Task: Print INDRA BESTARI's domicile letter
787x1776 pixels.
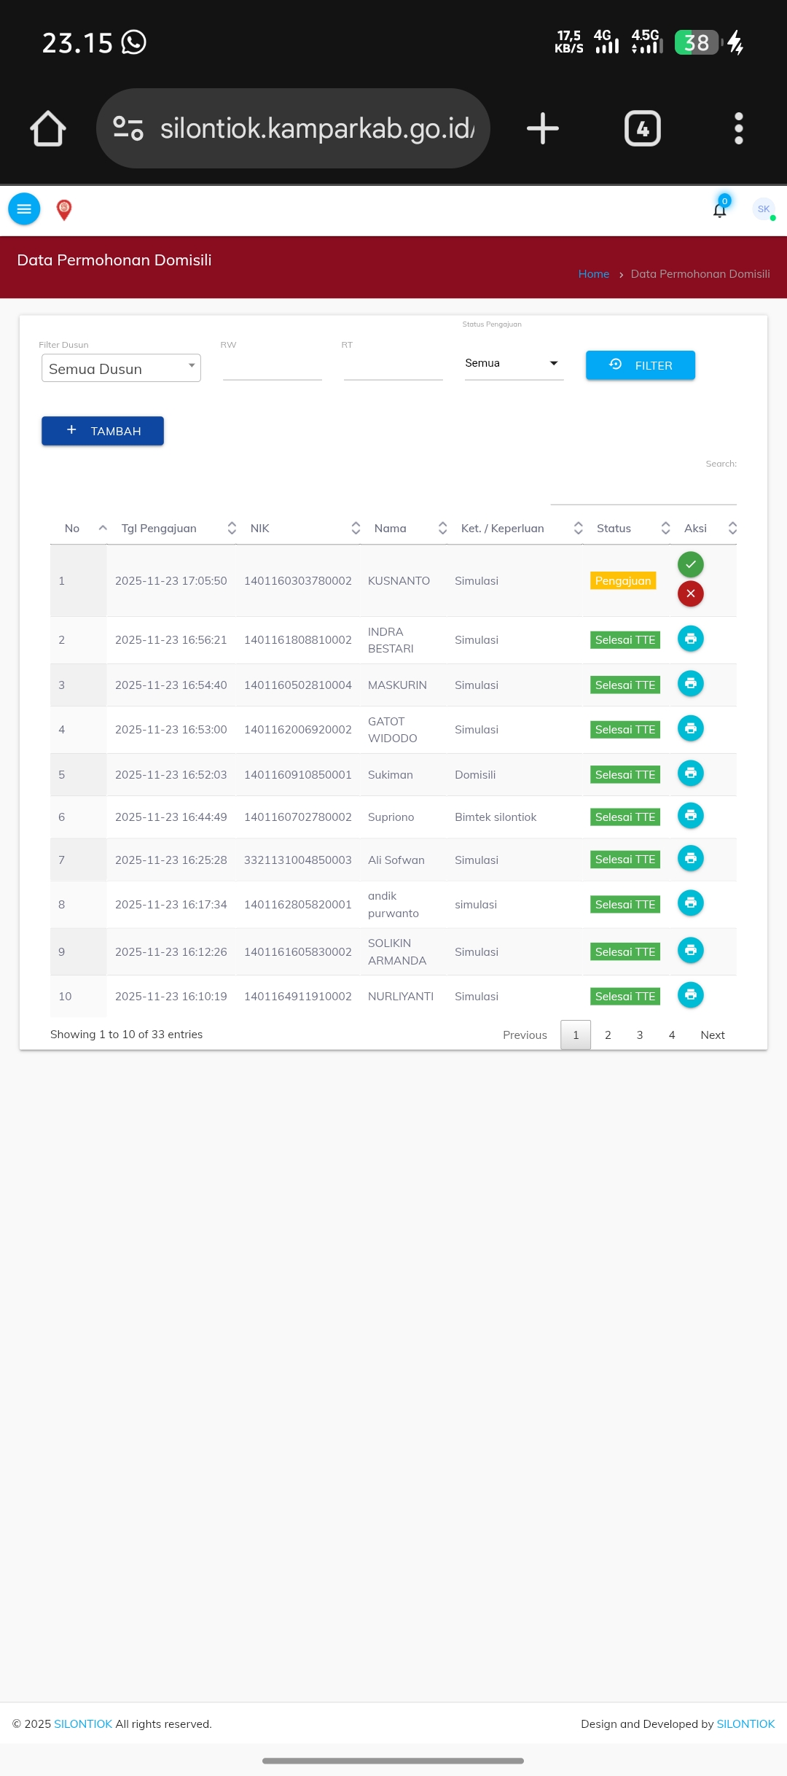Action: (x=690, y=639)
